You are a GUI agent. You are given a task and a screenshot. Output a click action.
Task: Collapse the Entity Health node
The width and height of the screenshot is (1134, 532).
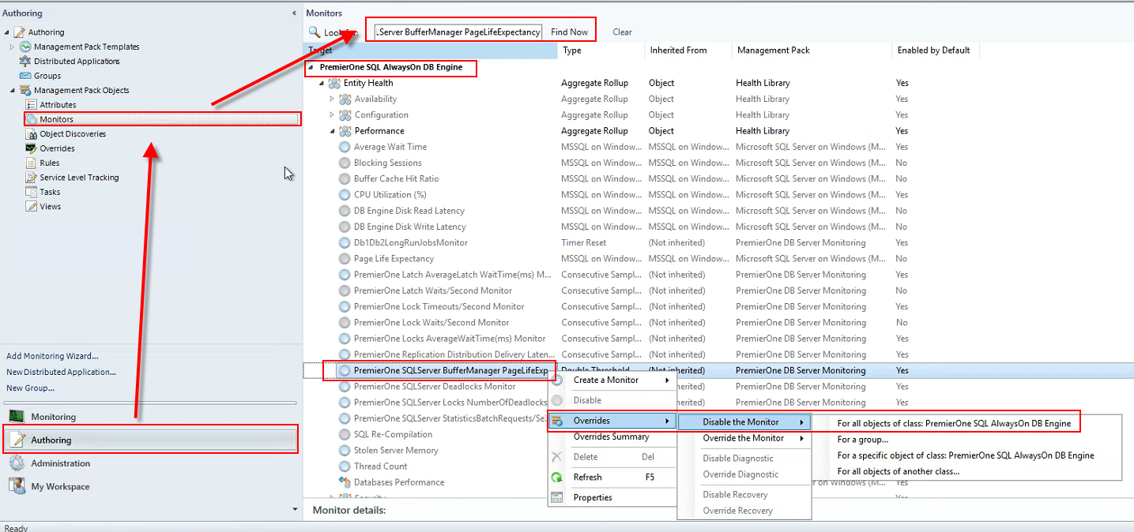pos(322,83)
